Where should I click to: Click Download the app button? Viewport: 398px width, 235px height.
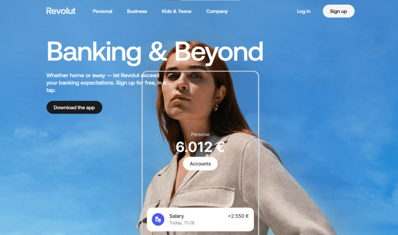tap(74, 107)
